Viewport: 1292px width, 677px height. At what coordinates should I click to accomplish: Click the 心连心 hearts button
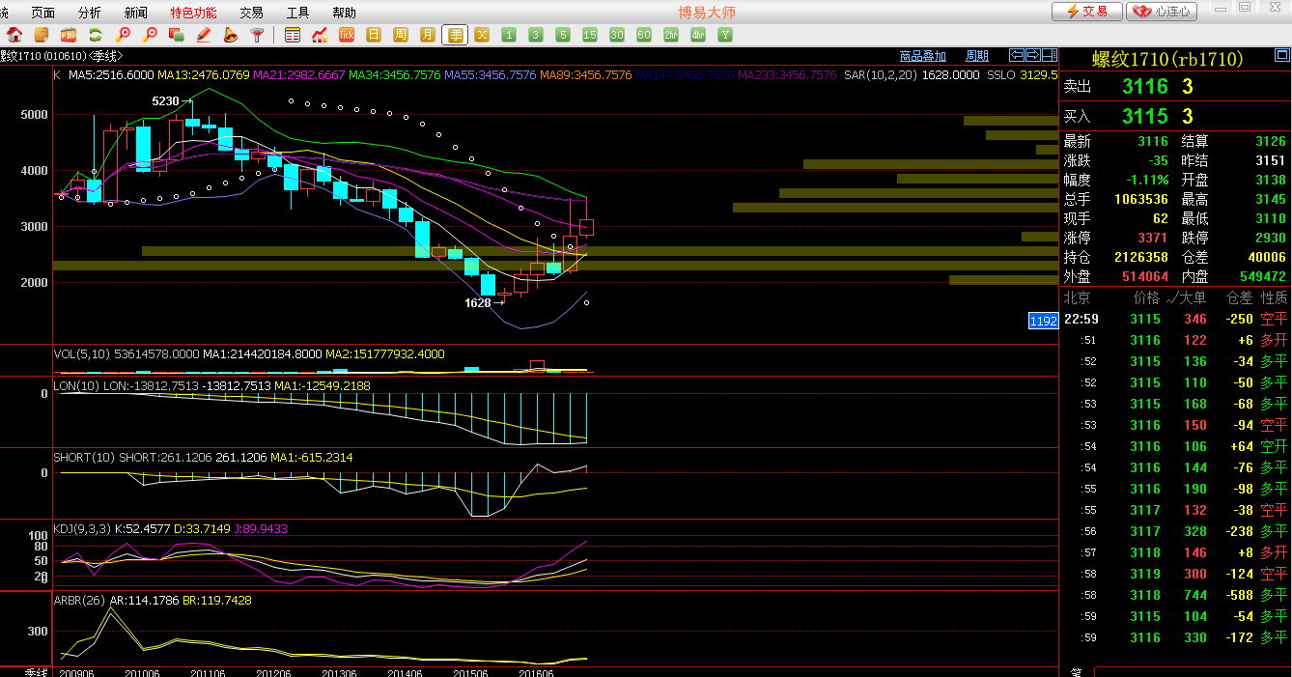pos(1163,12)
